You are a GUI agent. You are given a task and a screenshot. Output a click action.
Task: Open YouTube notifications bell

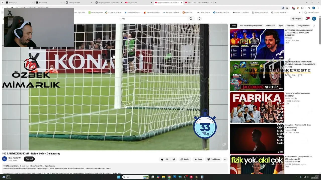pos(307,19)
